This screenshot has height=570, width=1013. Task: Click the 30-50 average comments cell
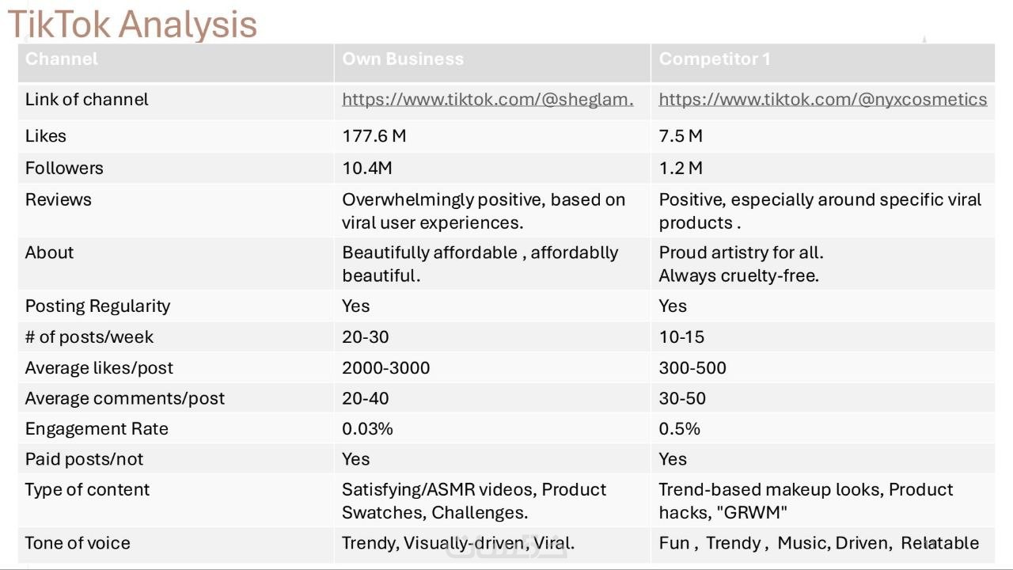pos(682,398)
